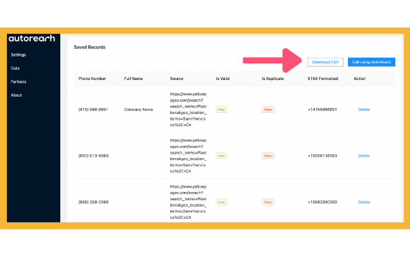The image size is (410, 256).
Task: Open Partners in the sidebar
Action: pos(19,82)
